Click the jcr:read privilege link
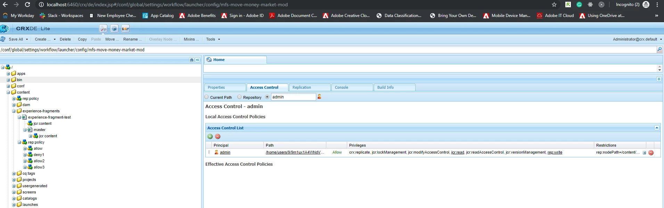 click(458, 152)
